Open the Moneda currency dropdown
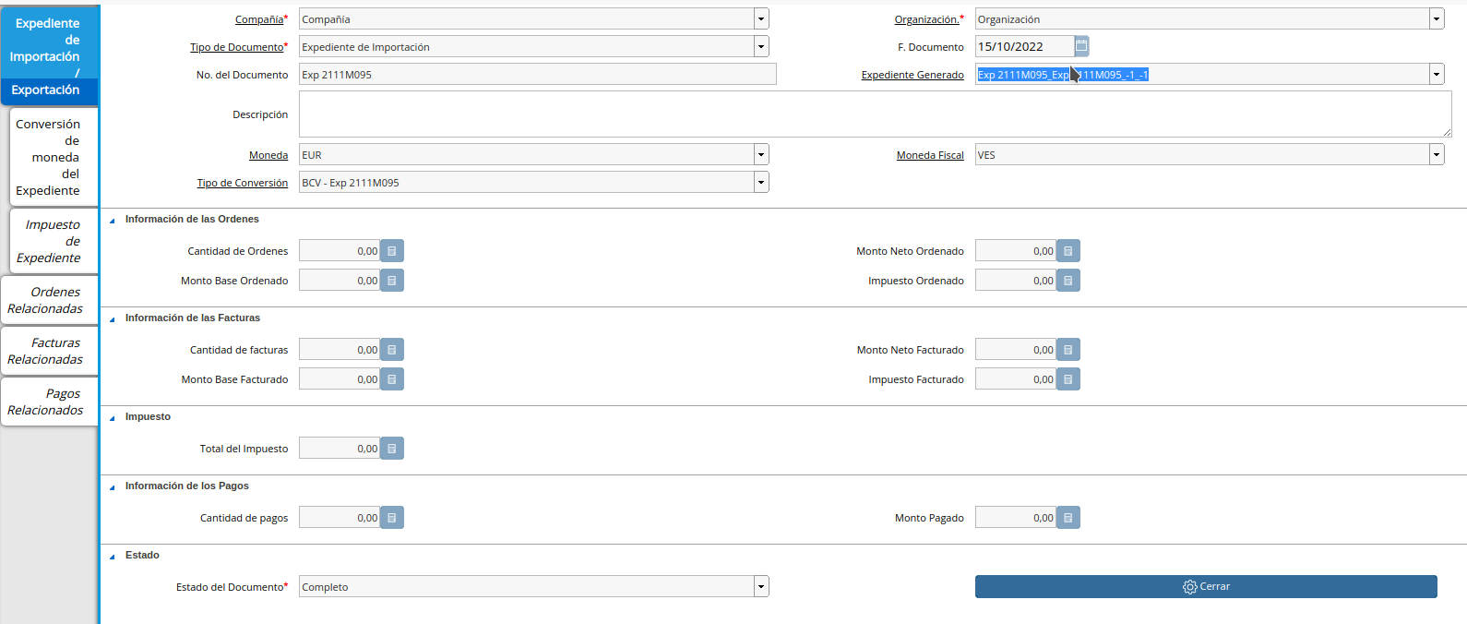The image size is (1467, 624). 761,155
